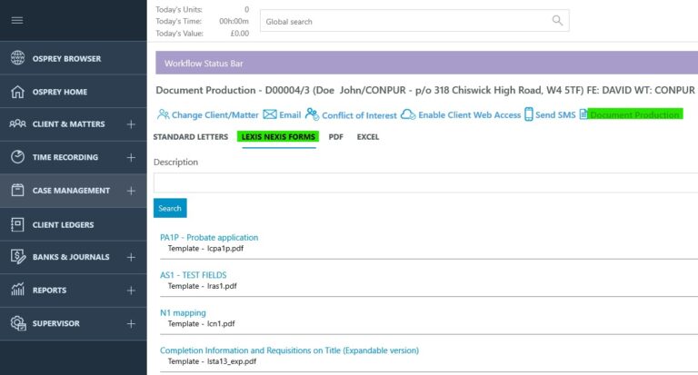Expand Case Management with plus sign
This screenshot has height=375, width=698.
[131, 191]
